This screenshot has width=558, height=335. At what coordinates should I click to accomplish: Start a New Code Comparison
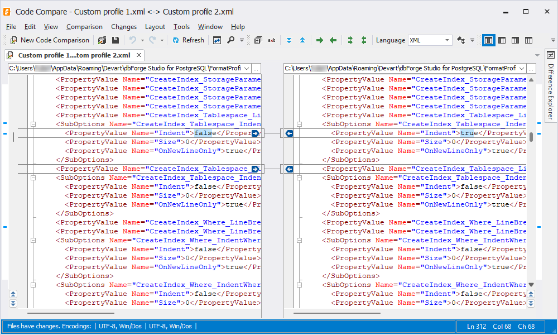pyautogui.click(x=50, y=40)
